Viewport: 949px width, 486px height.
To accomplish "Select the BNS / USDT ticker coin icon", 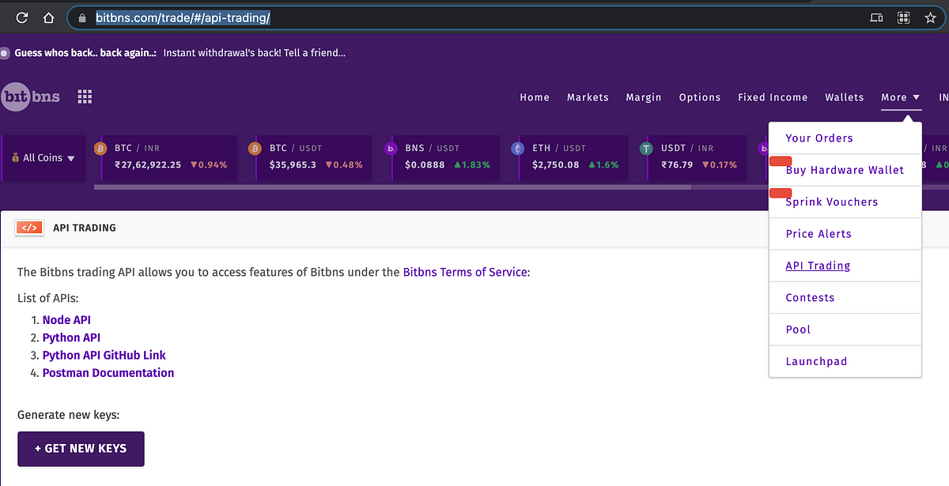I will click(391, 148).
